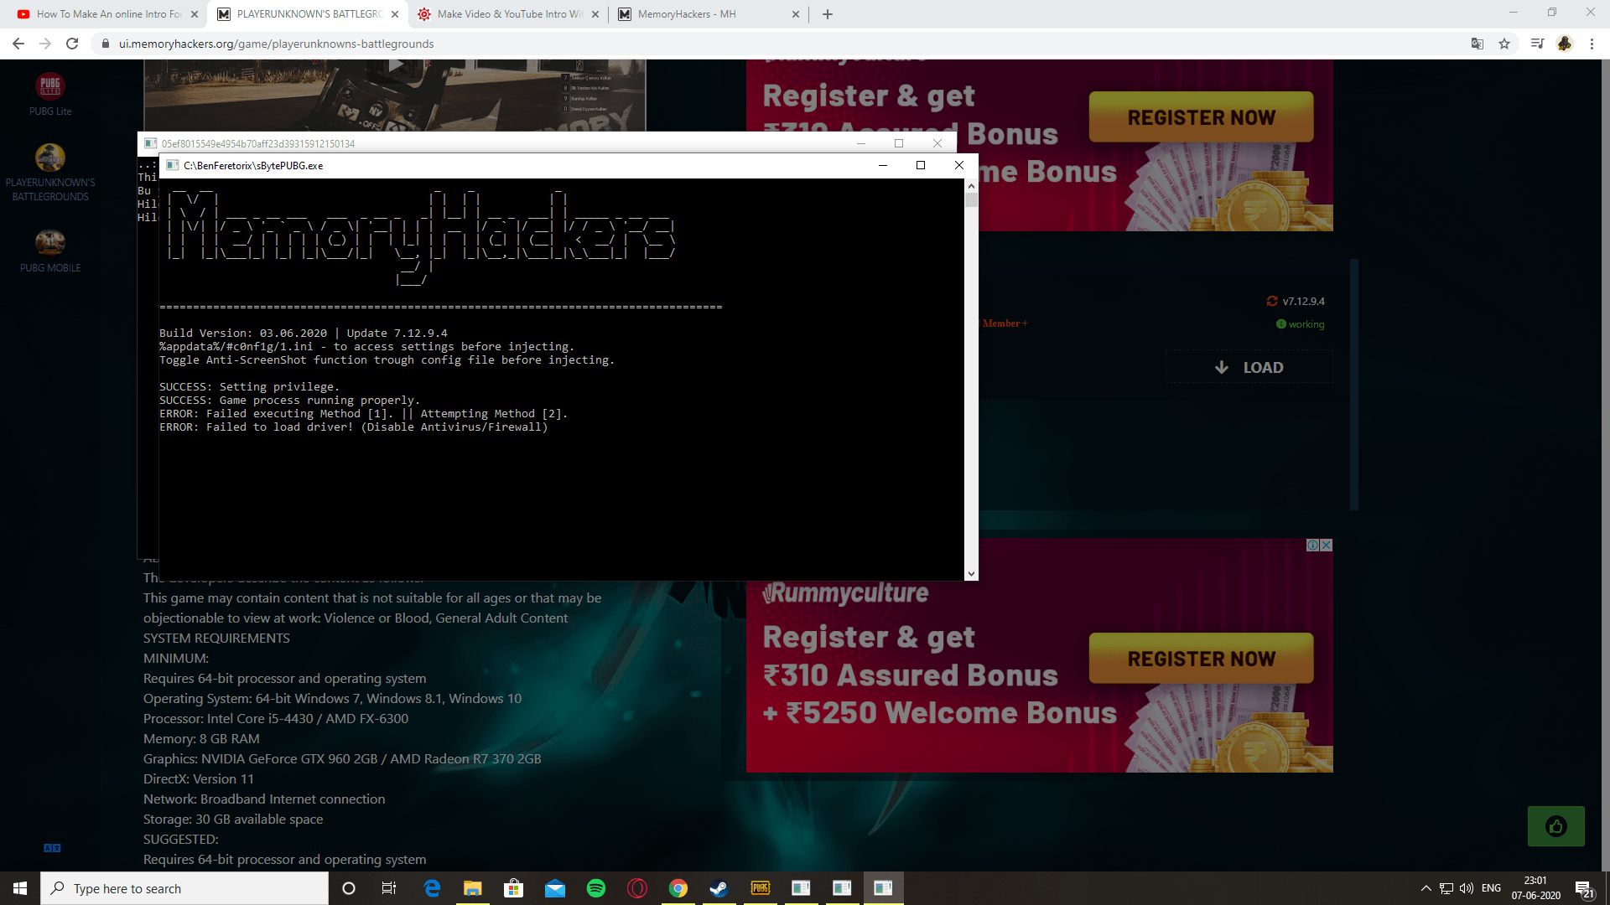Open the PUBG taskbar icon
1610x905 pixels.
[761, 888]
